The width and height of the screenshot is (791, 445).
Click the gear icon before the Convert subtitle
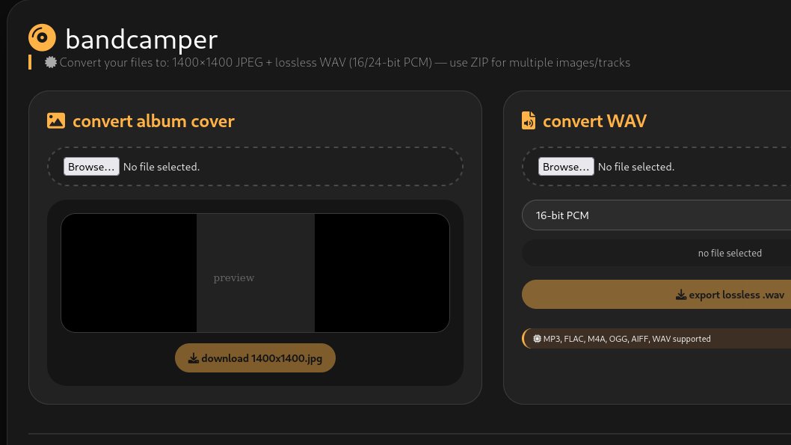pyautogui.click(x=50, y=62)
